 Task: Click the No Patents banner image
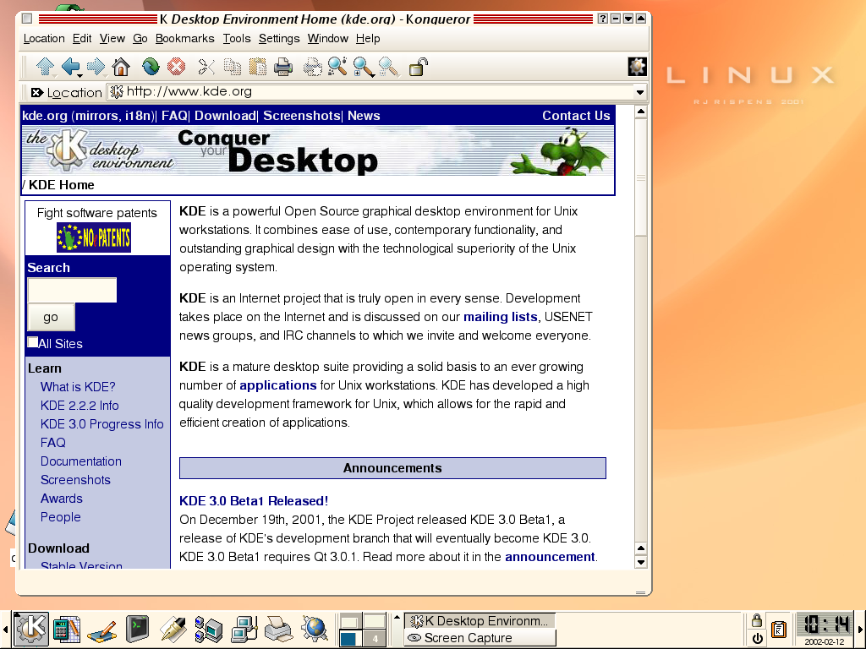click(x=94, y=237)
